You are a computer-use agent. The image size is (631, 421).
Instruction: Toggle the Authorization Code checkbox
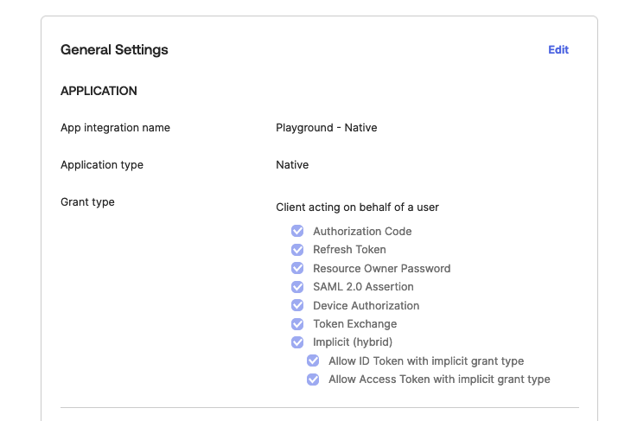coord(297,231)
